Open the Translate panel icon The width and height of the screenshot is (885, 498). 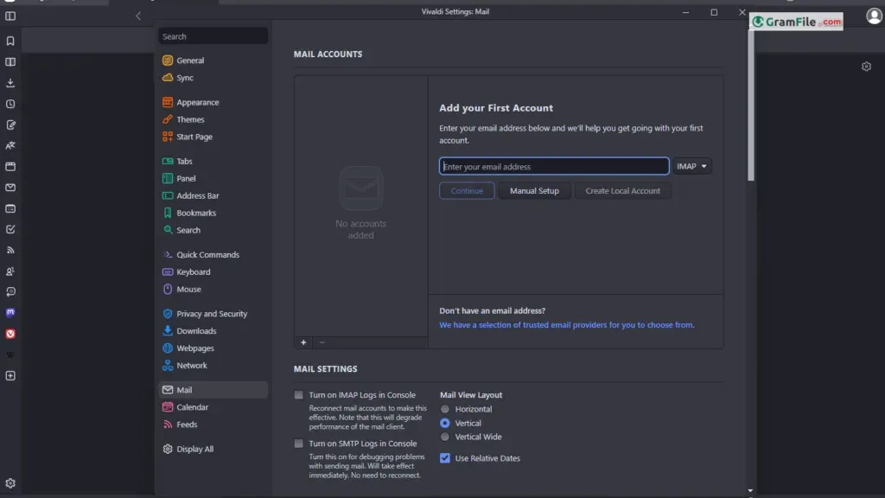click(10, 145)
